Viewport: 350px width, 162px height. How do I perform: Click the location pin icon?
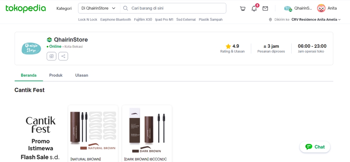point(270,20)
